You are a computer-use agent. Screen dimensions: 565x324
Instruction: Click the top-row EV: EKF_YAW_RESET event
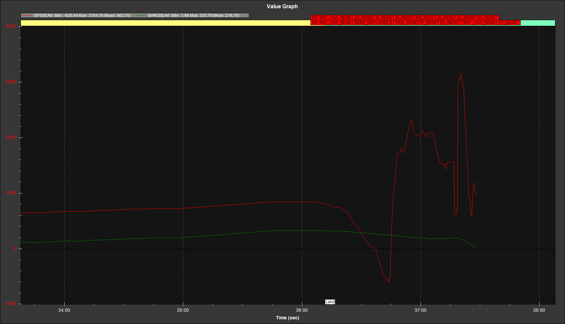coord(332,18)
